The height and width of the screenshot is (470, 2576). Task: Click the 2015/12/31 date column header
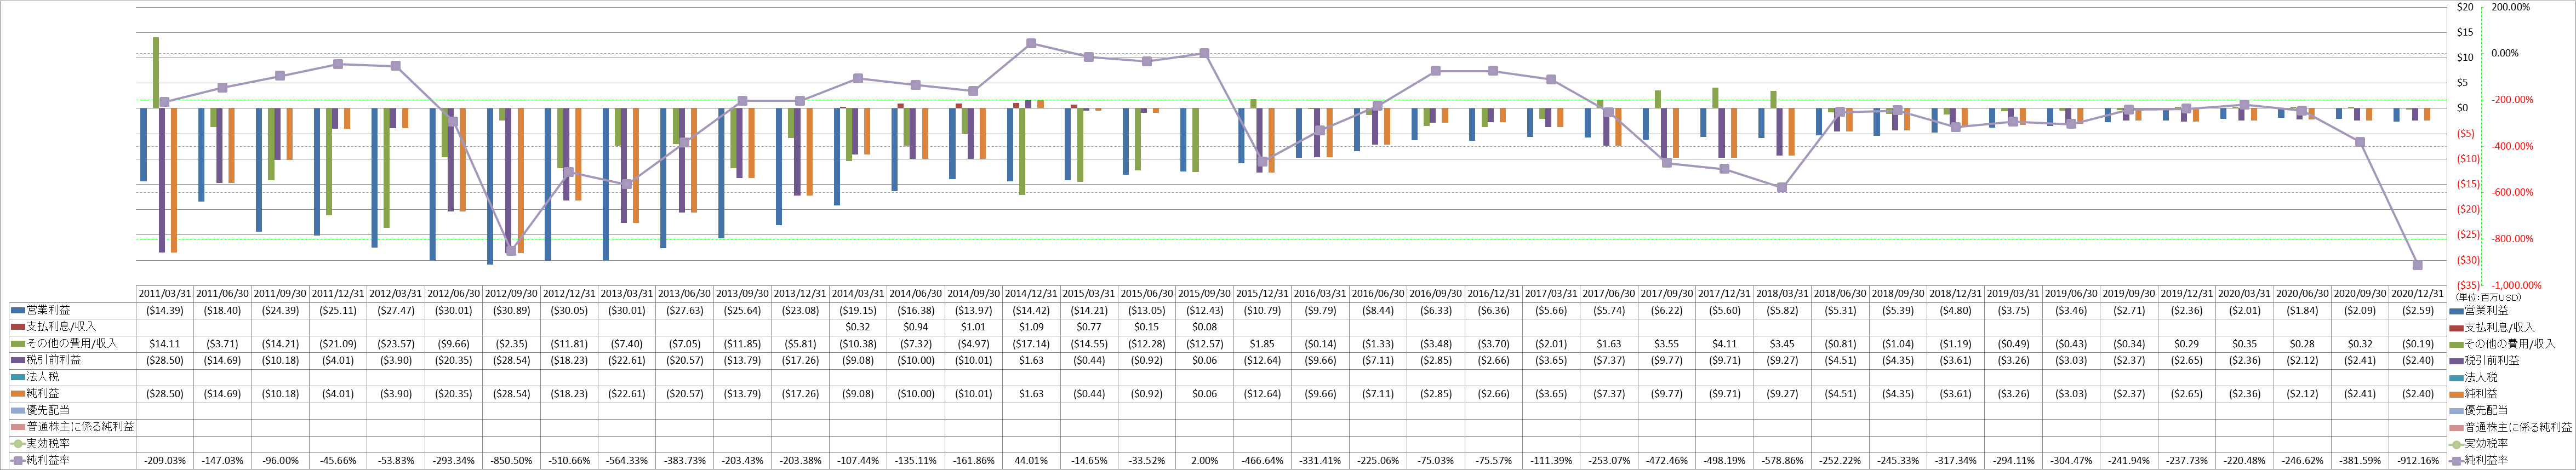(x=1263, y=294)
